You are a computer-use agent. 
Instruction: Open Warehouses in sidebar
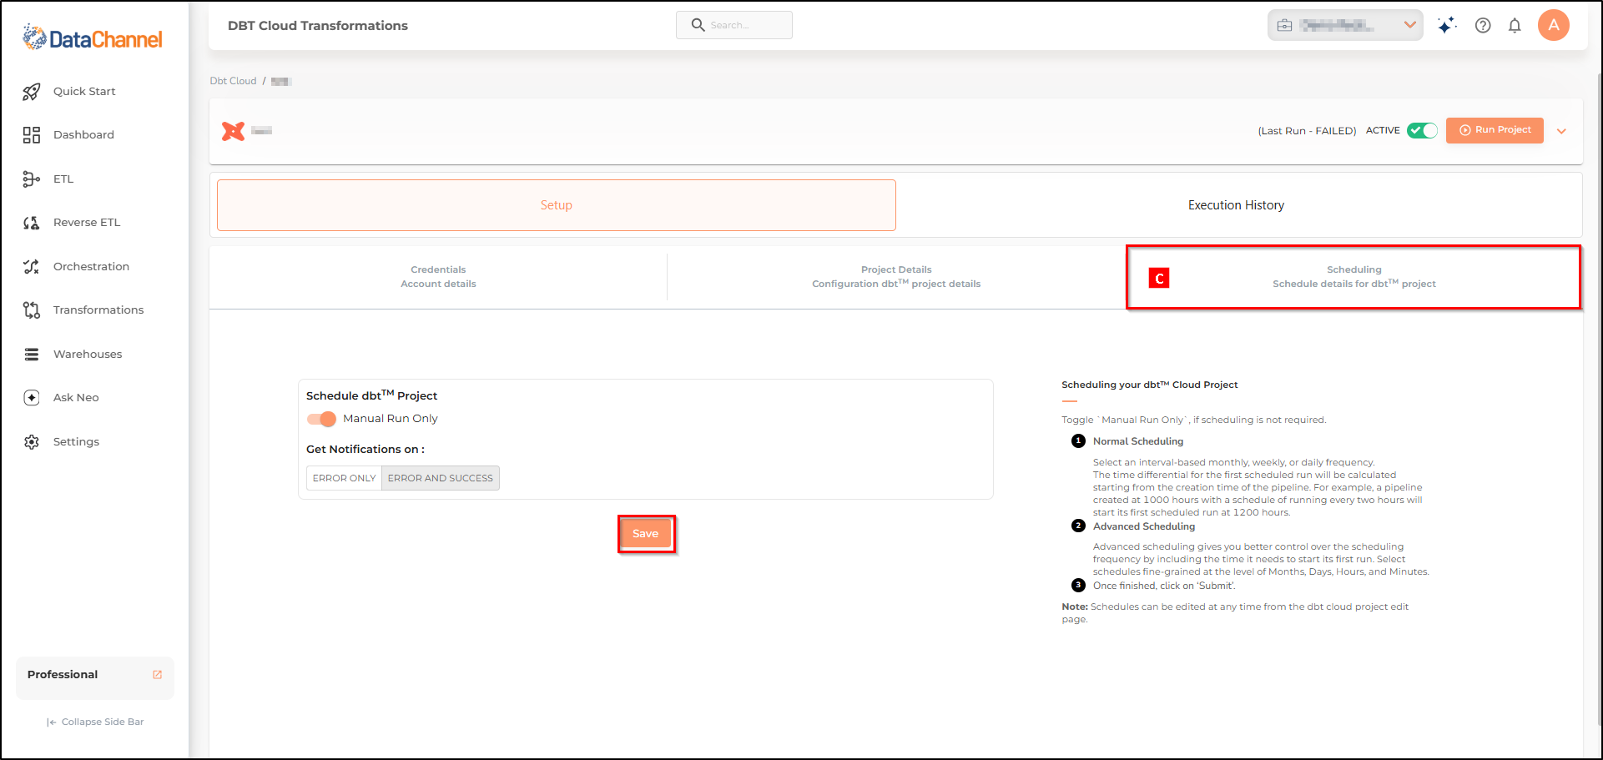88,355
